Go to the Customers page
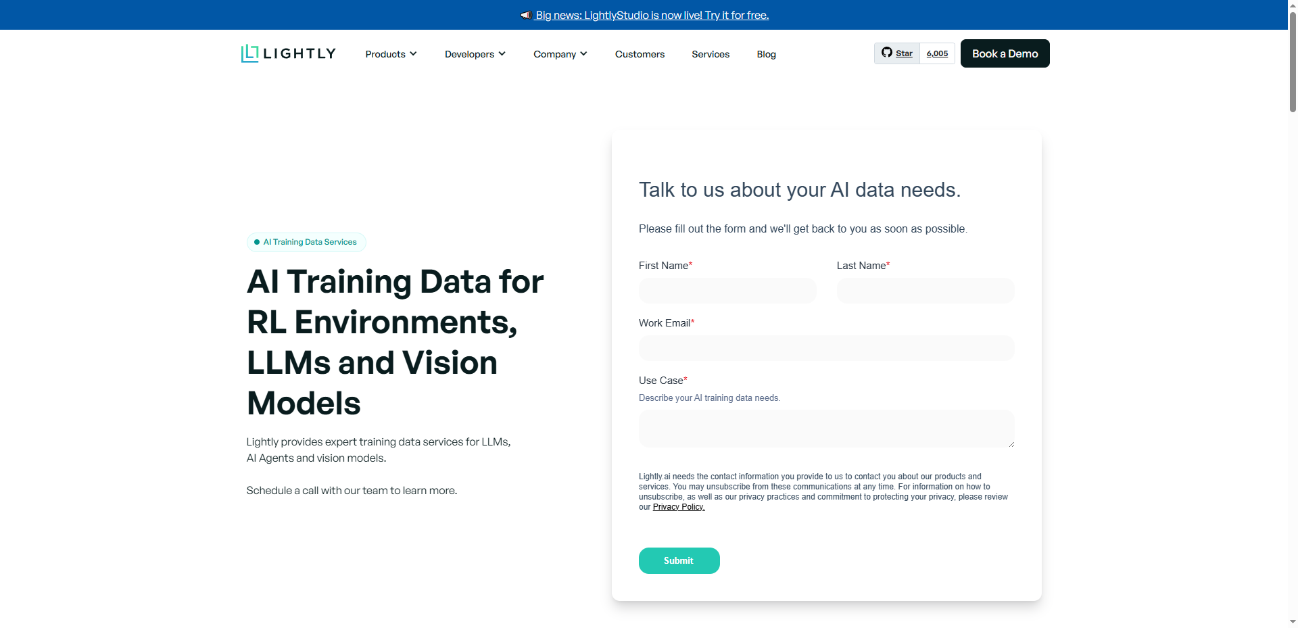 click(x=640, y=54)
